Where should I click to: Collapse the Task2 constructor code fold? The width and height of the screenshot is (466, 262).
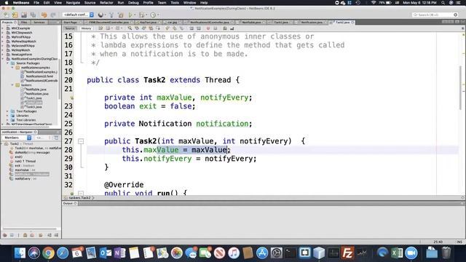click(x=81, y=141)
